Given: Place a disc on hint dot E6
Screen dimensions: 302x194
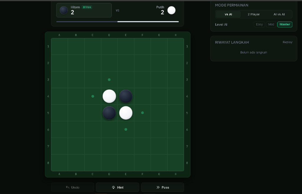Looking at the screenshot, I should coord(126,129).
